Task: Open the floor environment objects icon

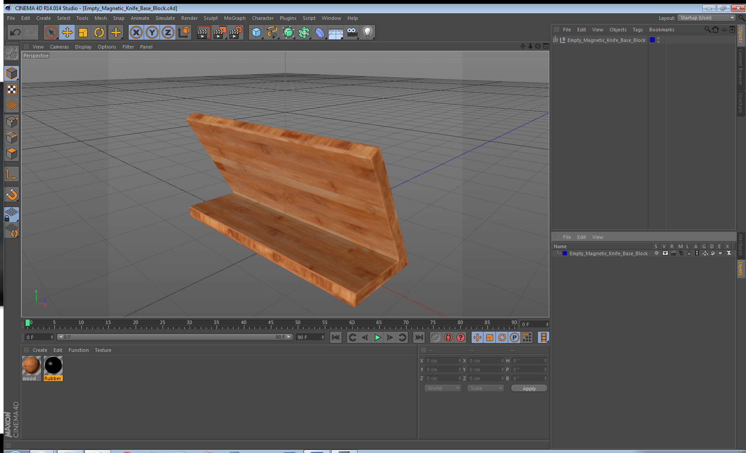Action: [x=336, y=32]
